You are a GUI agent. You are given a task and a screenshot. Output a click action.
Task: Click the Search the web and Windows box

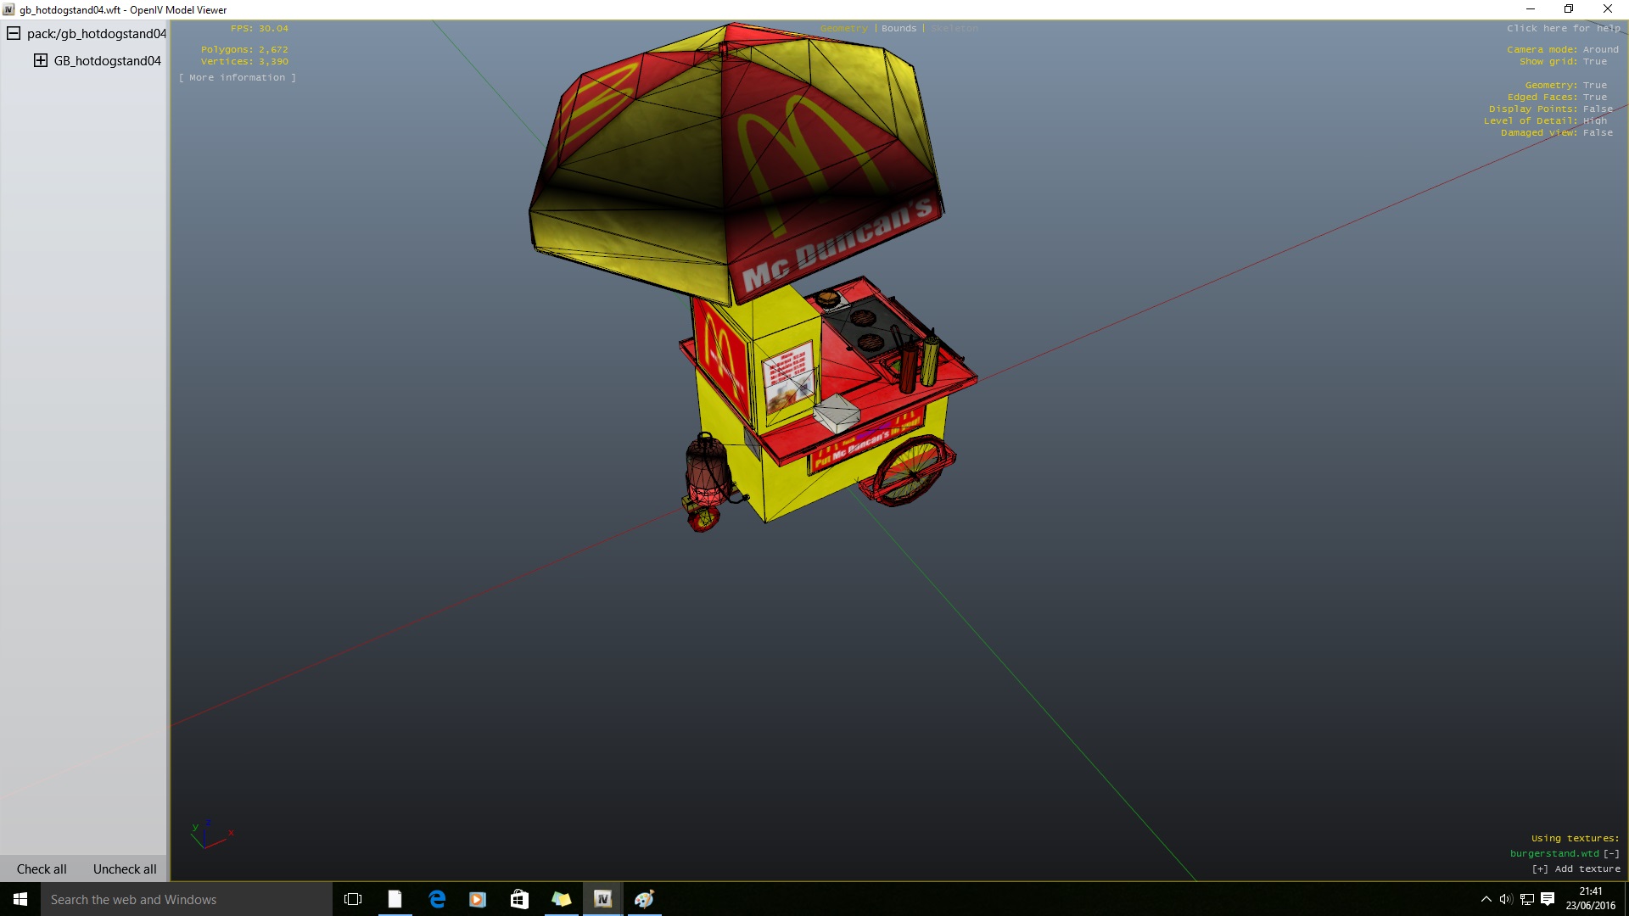[x=187, y=899]
